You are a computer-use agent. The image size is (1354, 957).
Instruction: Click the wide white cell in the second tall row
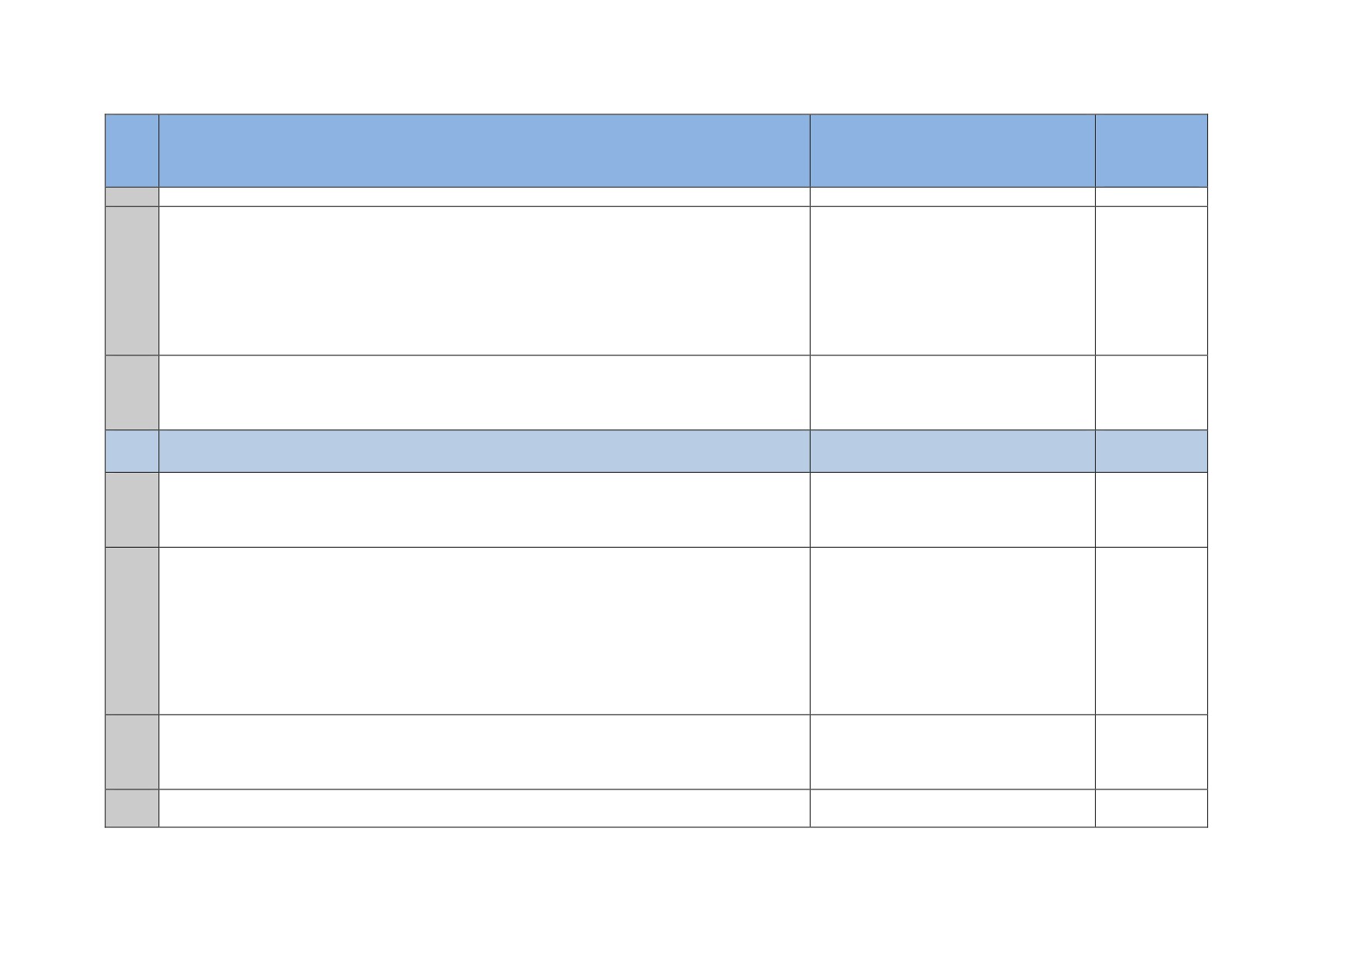pos(484,631)
